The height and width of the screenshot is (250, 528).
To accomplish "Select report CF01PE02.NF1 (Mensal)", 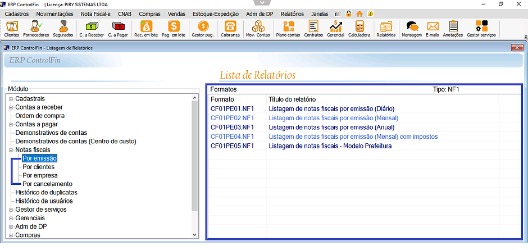I will pyautogui.click(x=353, y=119).
